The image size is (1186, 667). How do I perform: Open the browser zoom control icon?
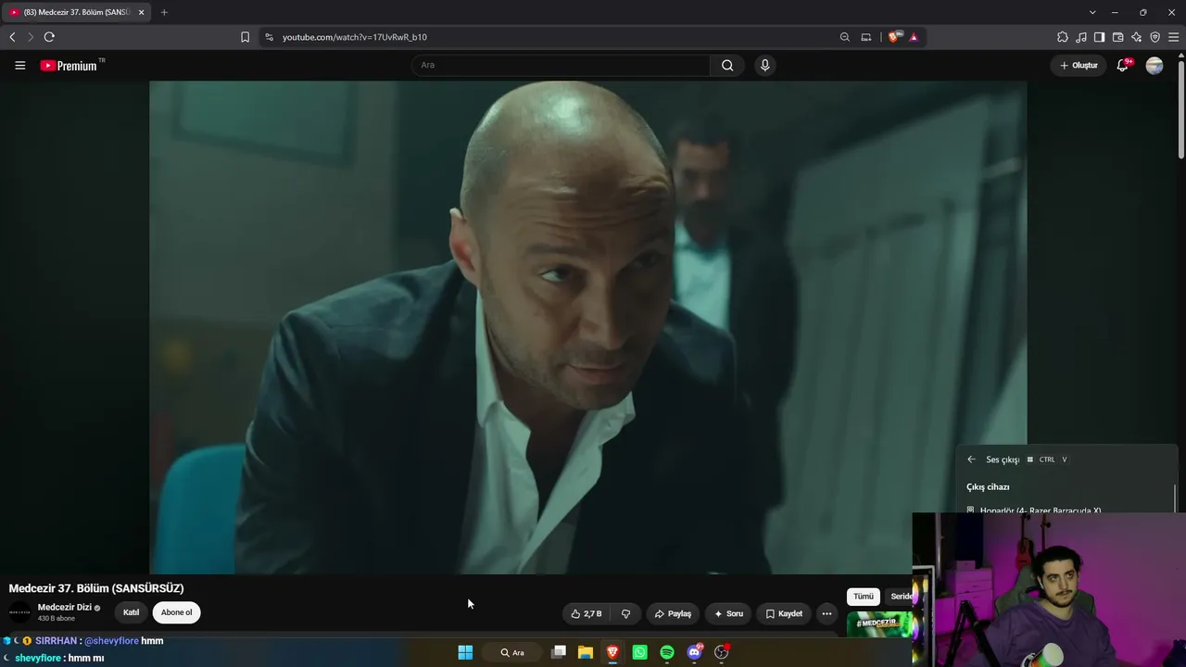(x=845, y=37)
